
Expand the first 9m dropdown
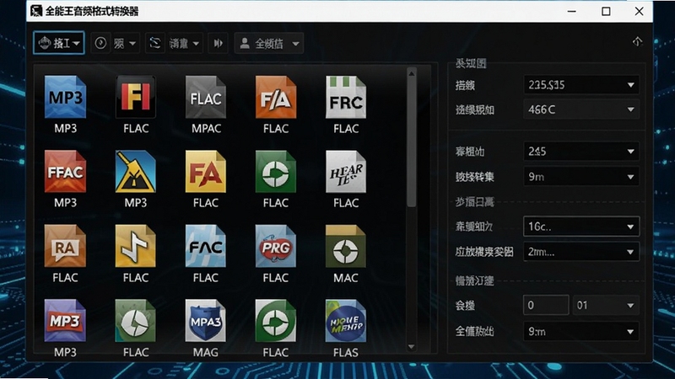point(581,177)
